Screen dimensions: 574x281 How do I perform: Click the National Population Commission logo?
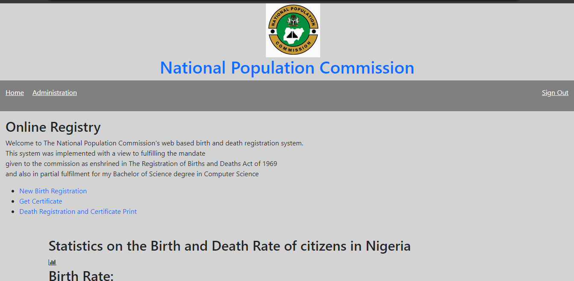pos(293,30)
